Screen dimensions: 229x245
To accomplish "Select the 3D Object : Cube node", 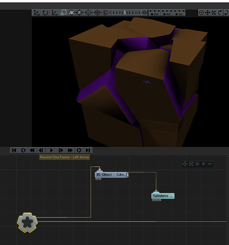I will [x=112, y=175].
